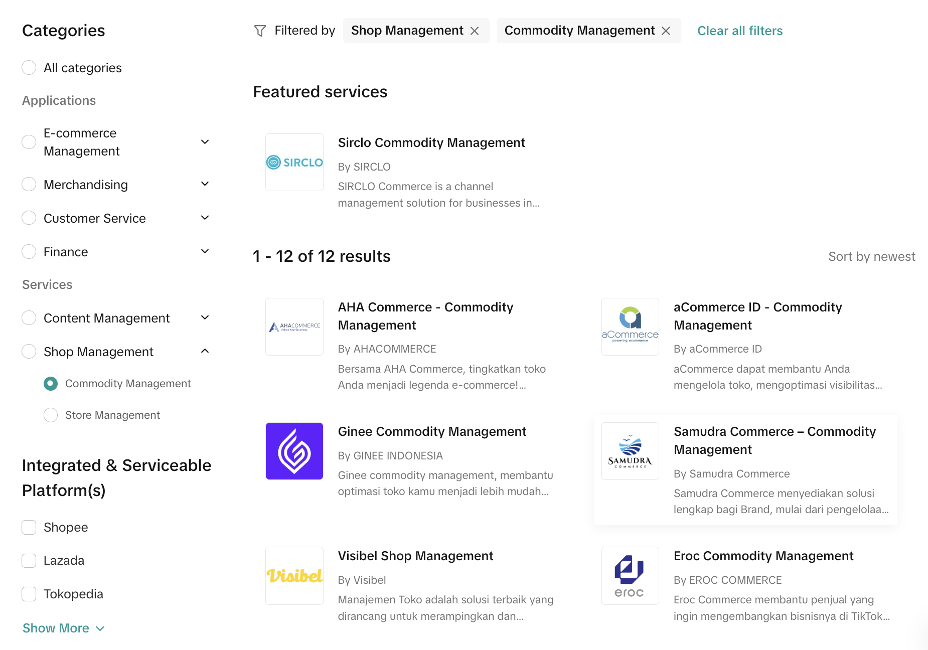Expand platforms list with Show More
Viewport: 928px width, 650px height.
[x=64, y=628]
